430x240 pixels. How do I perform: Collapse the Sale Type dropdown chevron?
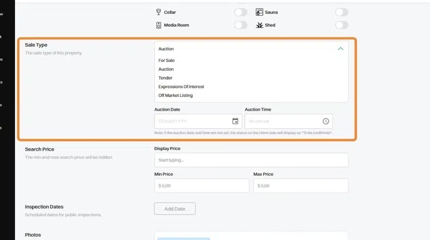click(341, 49)
